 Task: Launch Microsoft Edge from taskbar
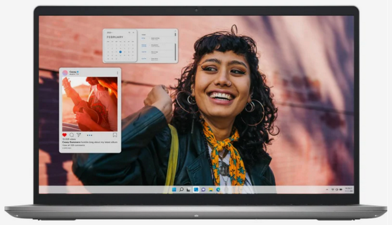coord(218,190)
